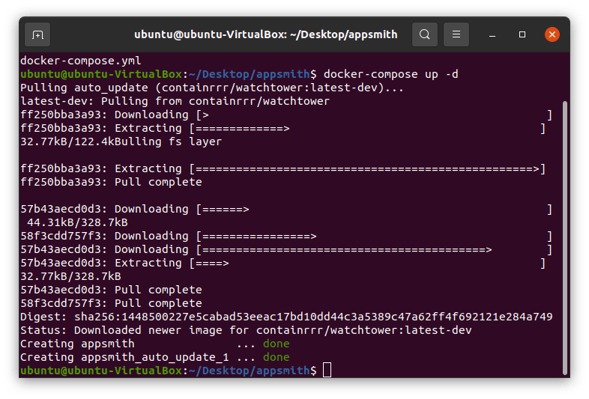The width and height of the screenshot is (589, 399).
Task: Click the ff250bba3a93 Downloading line
Action: [286, 115]
